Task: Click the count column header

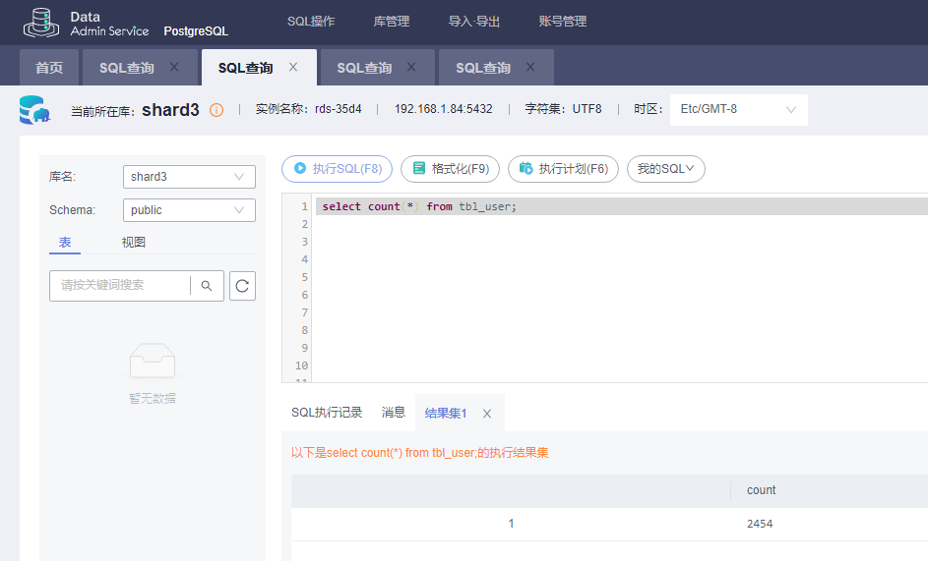Action: (761, 490)
